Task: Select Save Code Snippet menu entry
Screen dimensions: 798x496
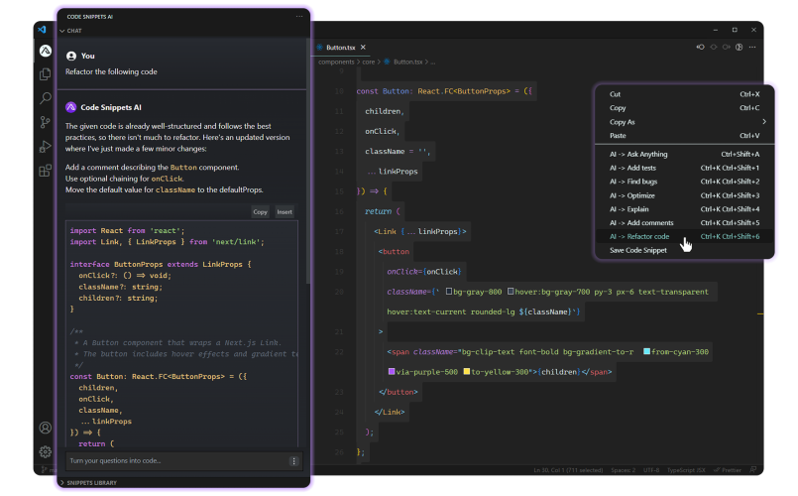Action: pos(685,251)
